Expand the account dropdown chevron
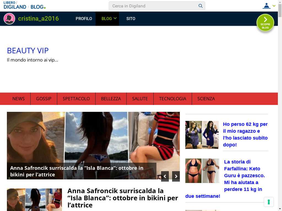The width and height of the screenshot is (282, 211). (x=274, y=6)
